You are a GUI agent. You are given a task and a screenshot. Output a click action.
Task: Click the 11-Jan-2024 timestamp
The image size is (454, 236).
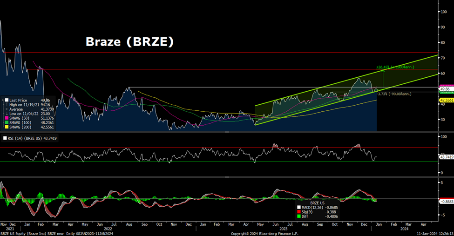point(435,234)
